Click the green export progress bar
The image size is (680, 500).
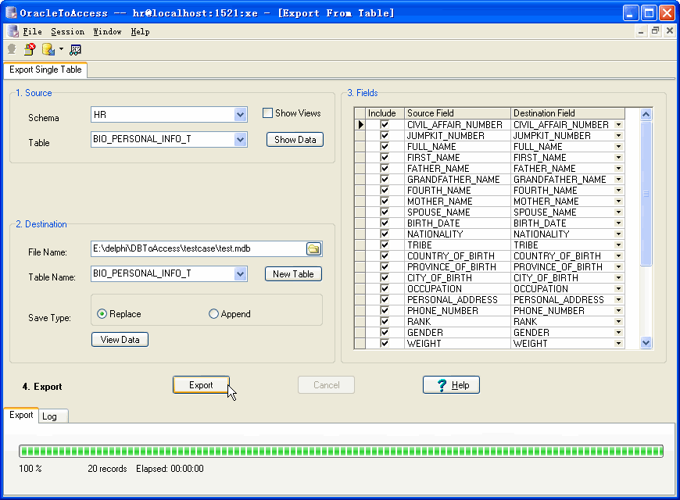coord(341,451)
